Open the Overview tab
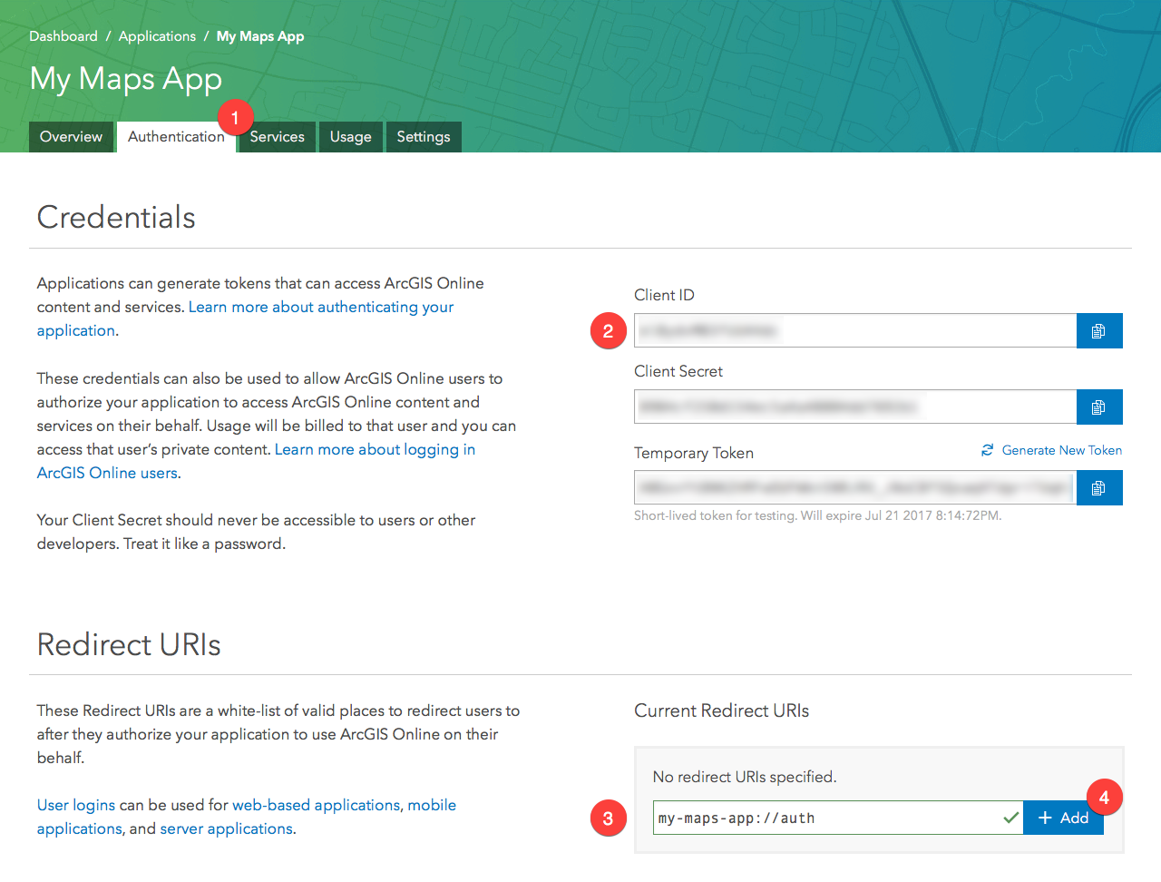Screen dimensions: 1161x882 (71, 137)
